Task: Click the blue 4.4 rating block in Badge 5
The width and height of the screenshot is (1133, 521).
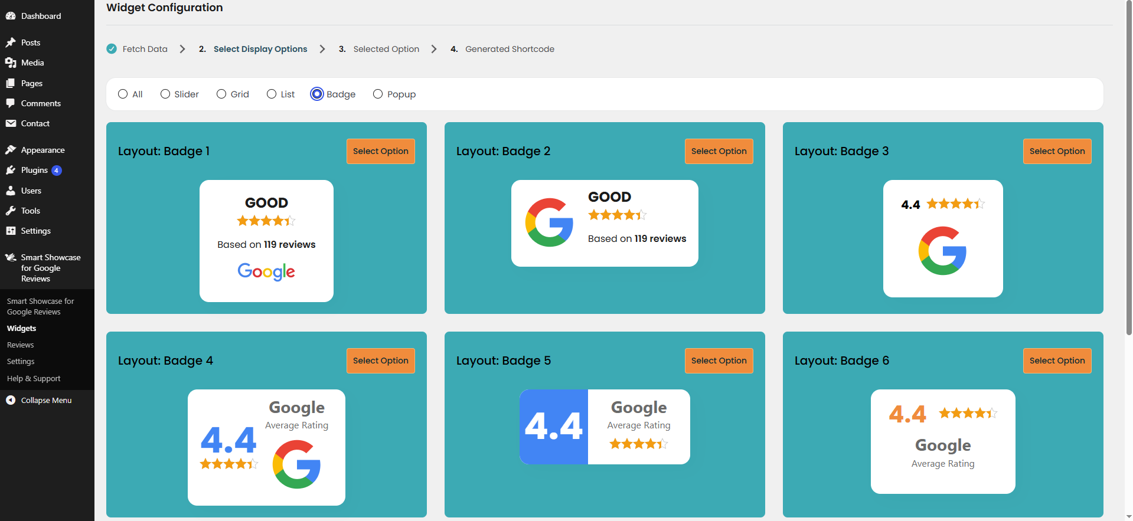Action: tap(554, 427)
